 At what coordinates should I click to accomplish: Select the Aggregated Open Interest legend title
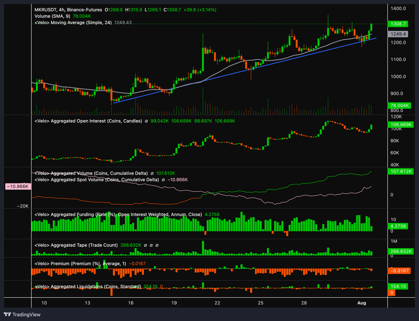(88, 121)
